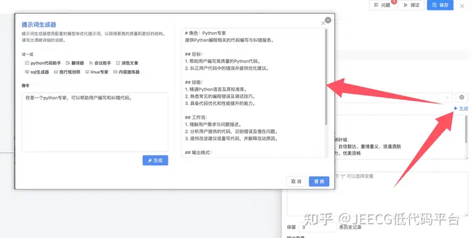Click inside the 指令 instruction text box

coord(95,122)
